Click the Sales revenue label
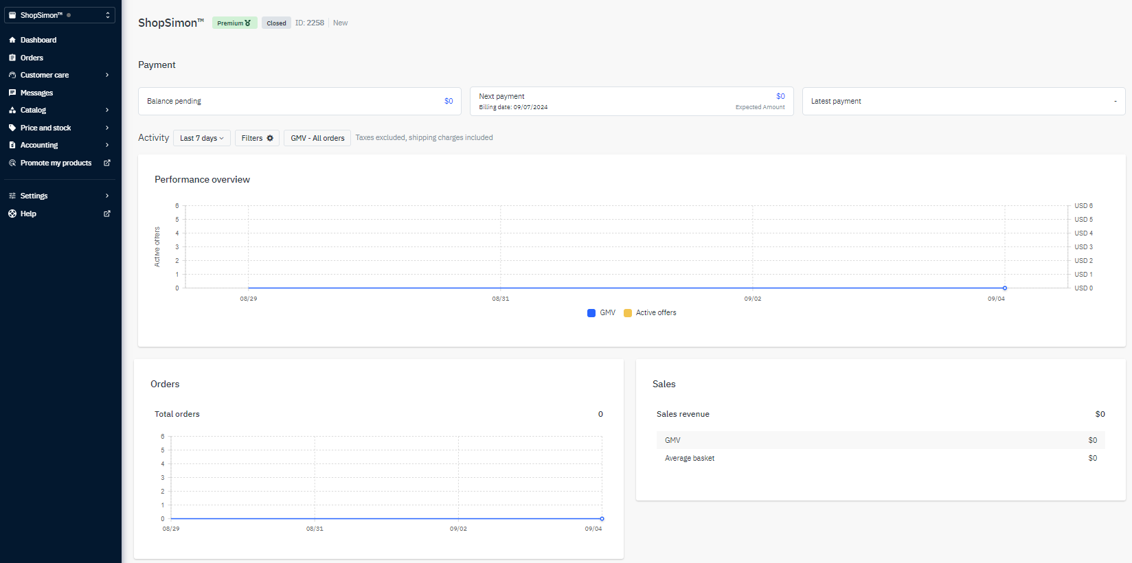Image resolution: width=1132 pixels, height=563 pixels. pos(683,414)
